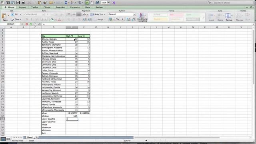Click the Conditional Formatting icon
256x144 pixels.
click(142, 17)
